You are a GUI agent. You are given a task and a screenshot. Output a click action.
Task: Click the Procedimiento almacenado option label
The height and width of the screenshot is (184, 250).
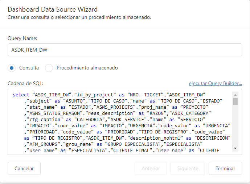(87, 68)
